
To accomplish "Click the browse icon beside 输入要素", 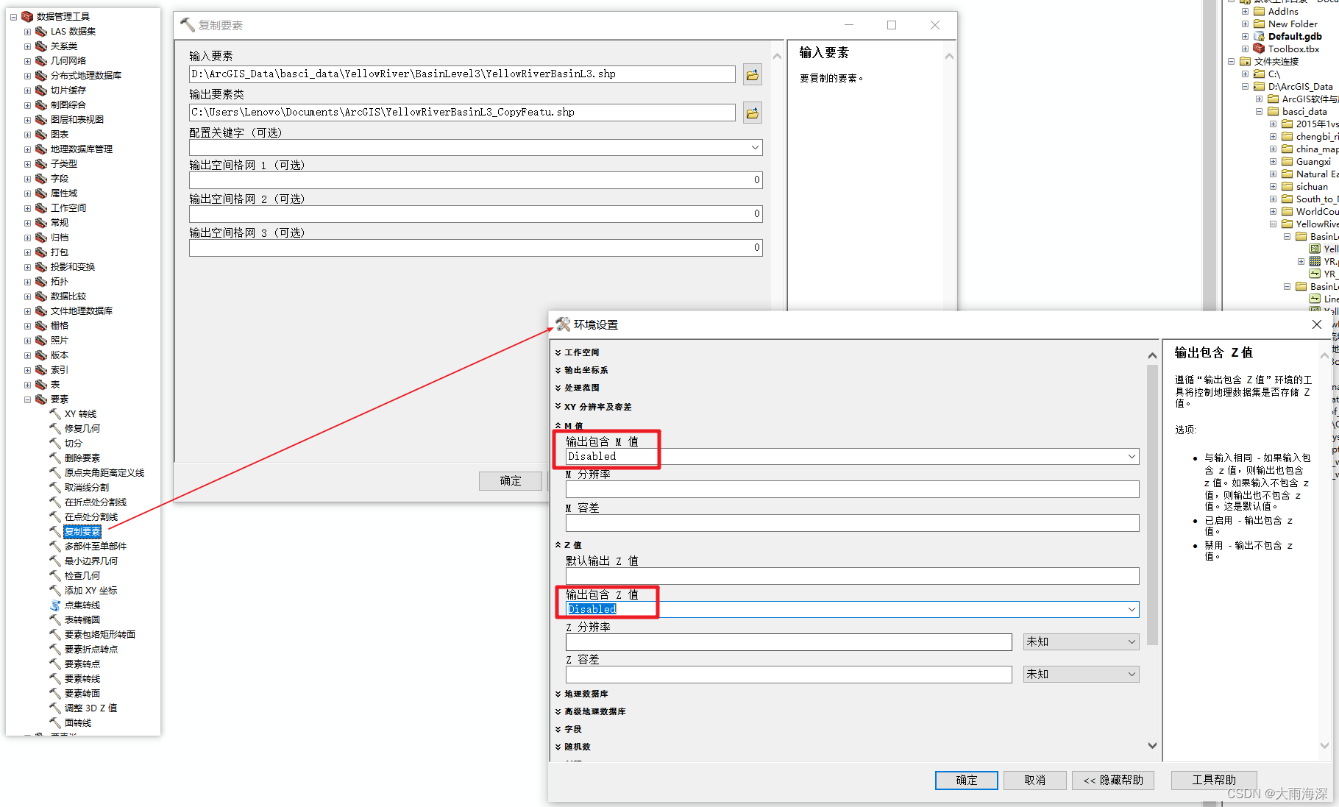I will pyautogui.click(x=751, y=74).
